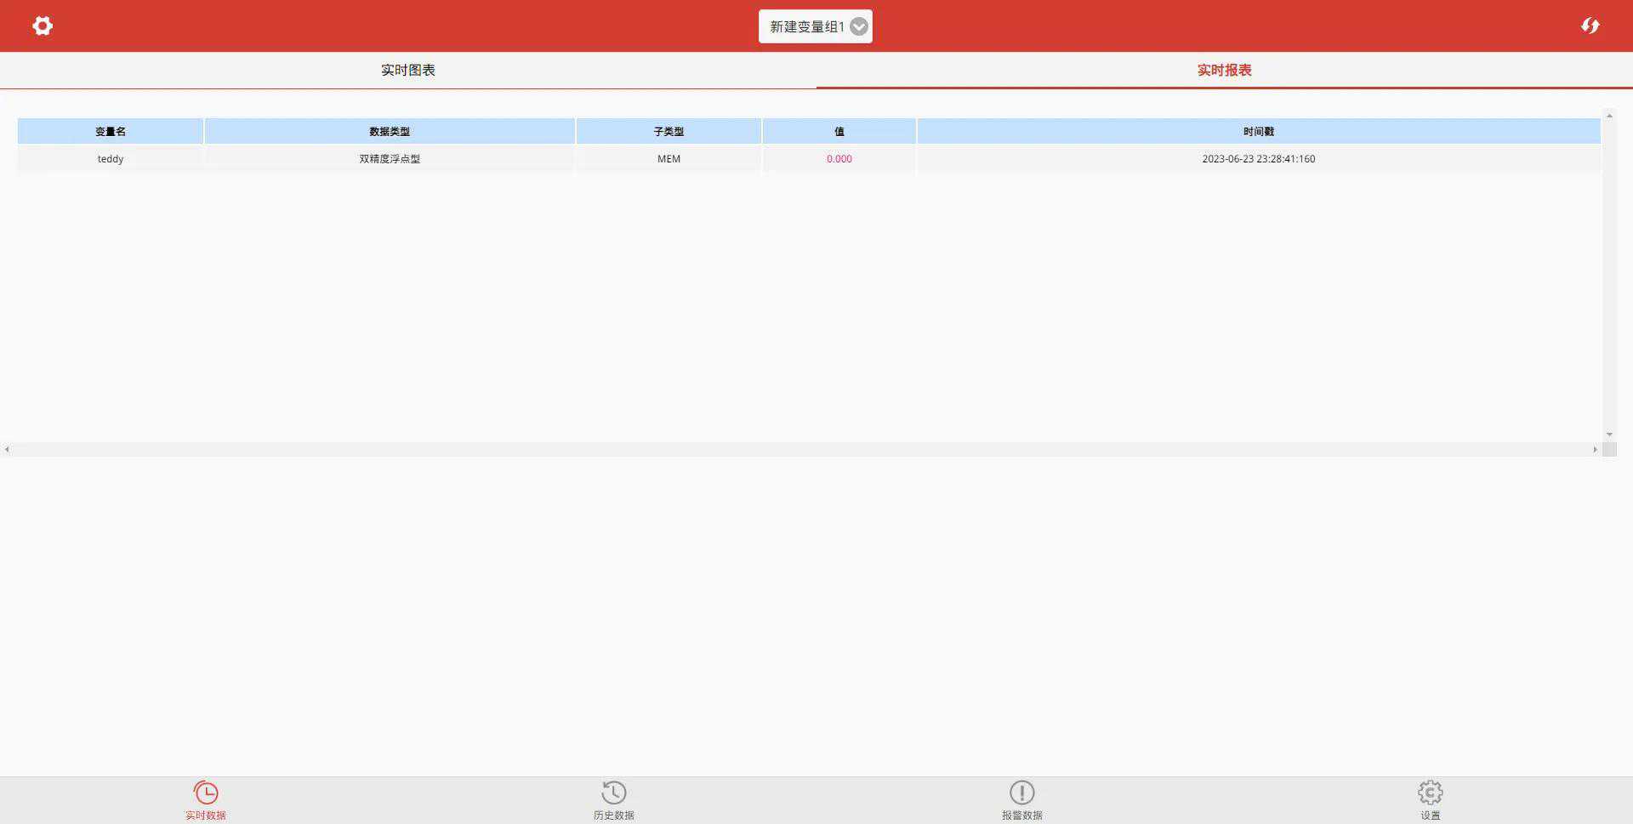Image resolution: width=1633 pixels, height=824 pixels.
Task: Click the 0.000 value cell
Action: tap(839, 159)
